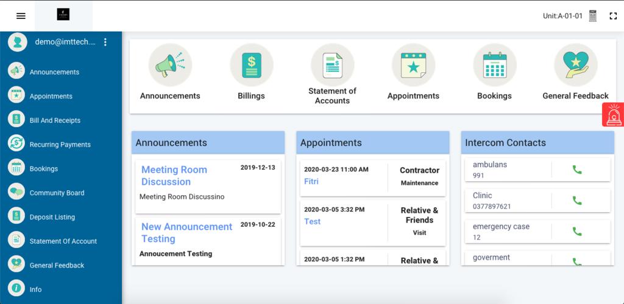Click the Bill And Receipts icon in sidebar
The height and width of the screenshot is (304, 624).
coord(16,119)
